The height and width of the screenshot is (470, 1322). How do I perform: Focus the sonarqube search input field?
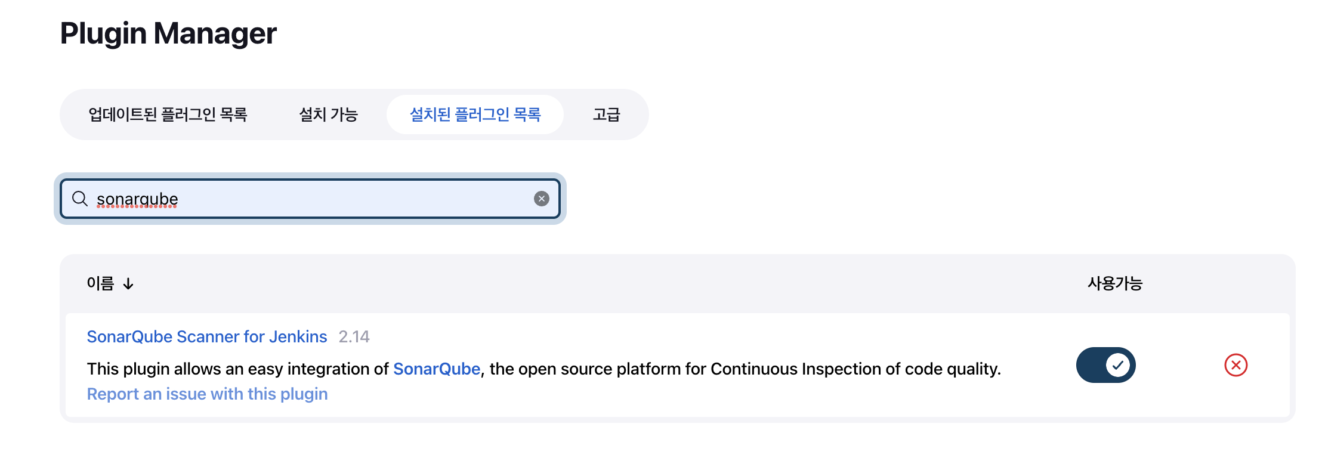310,199
